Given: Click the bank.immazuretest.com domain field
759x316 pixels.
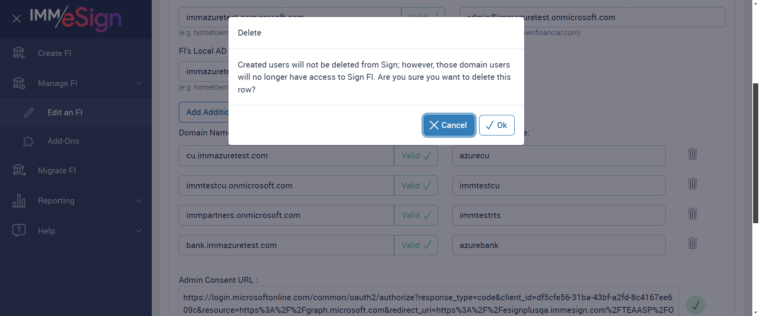Looking at the screenshot, I should point(286,245).
